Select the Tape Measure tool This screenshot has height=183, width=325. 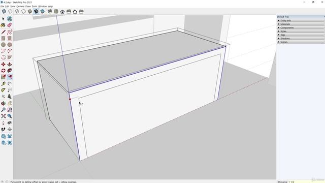click(4, 84)
